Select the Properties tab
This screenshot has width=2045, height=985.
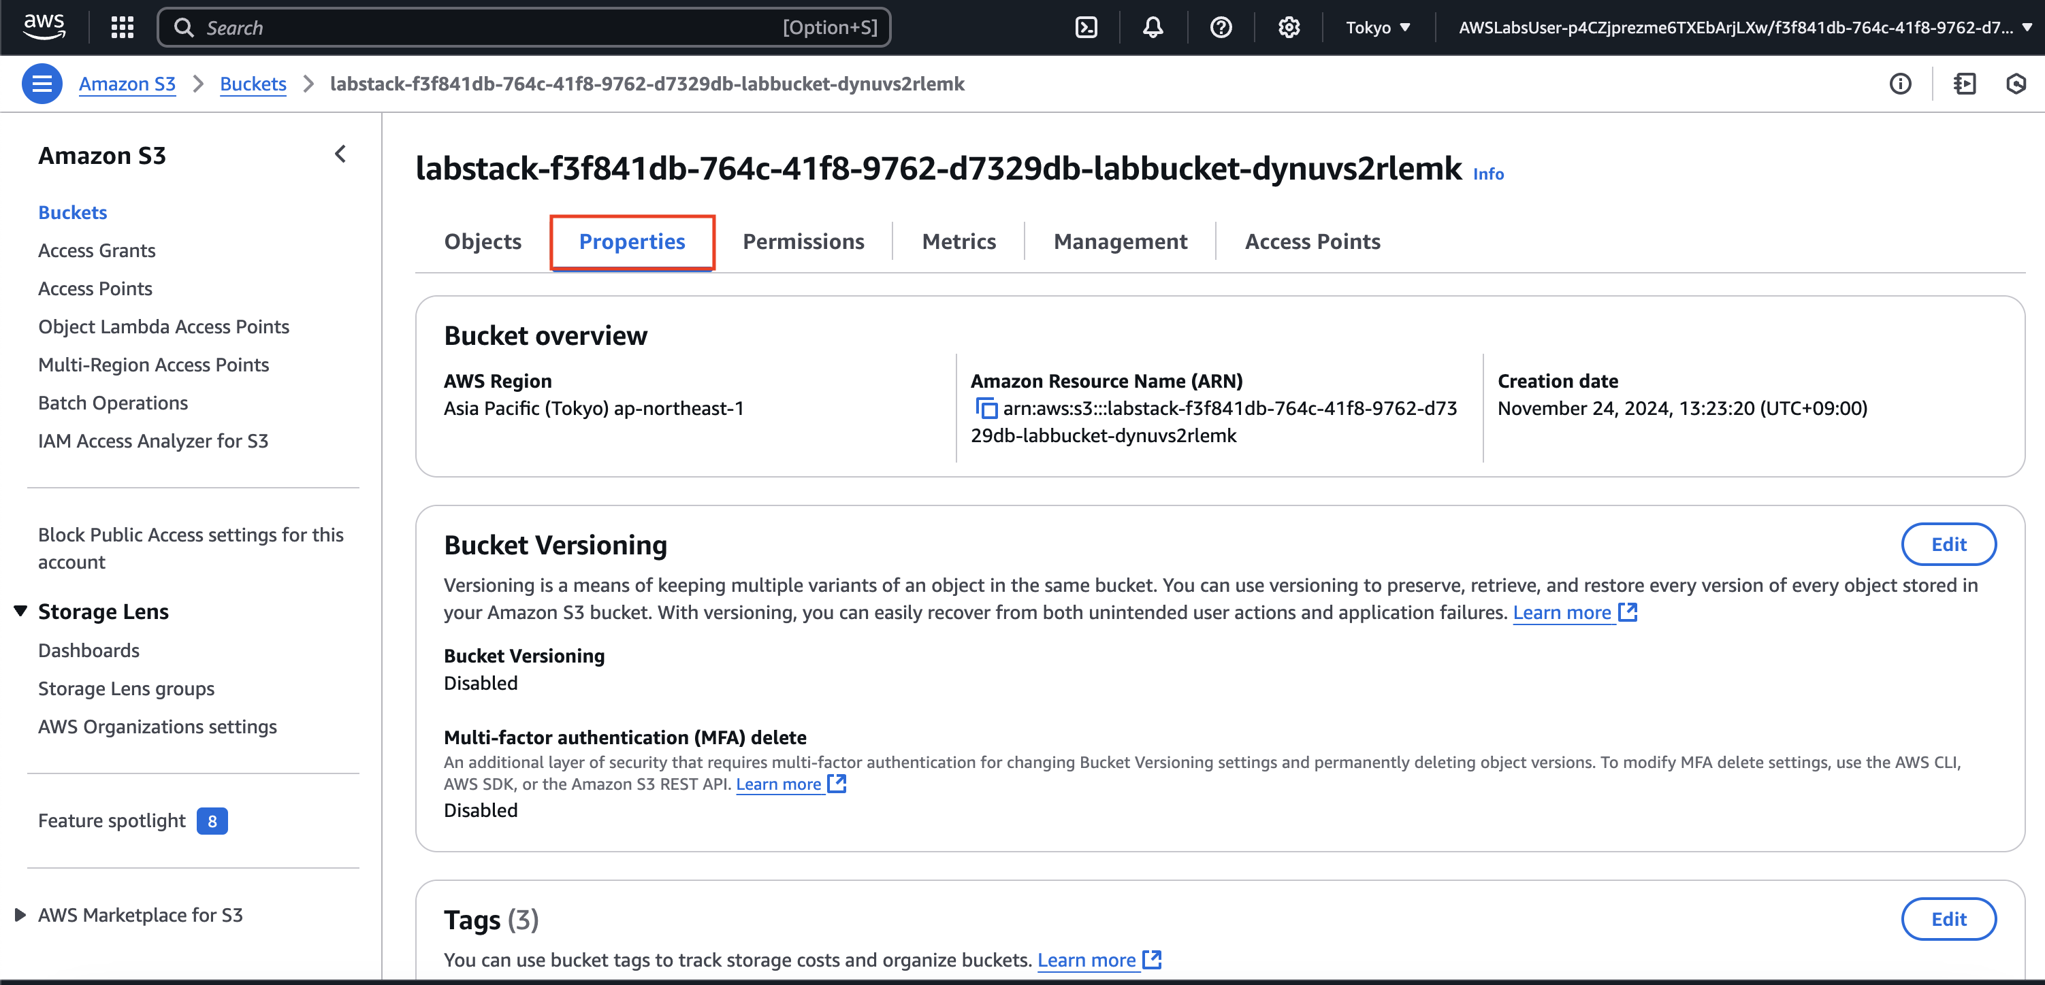tap(632, 241)
